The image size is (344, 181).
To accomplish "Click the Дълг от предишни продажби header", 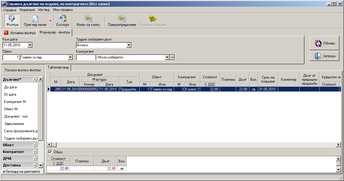I will (309, 80).
